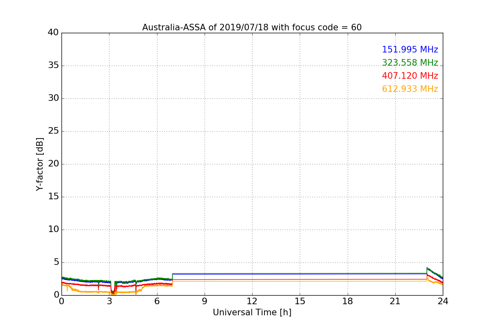Click the x-axis tick label 21
This screenshot has height=328, width=492.
(395, 301)
